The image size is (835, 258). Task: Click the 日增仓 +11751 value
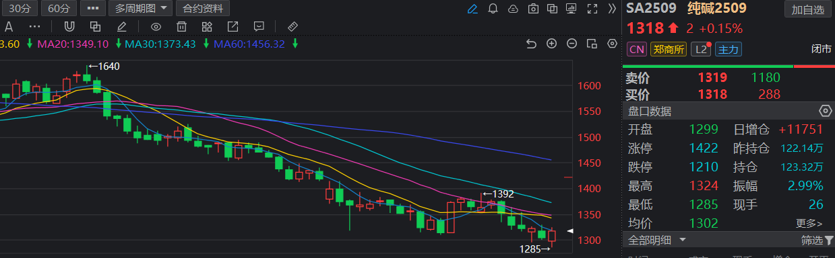(x=801, y=129)
